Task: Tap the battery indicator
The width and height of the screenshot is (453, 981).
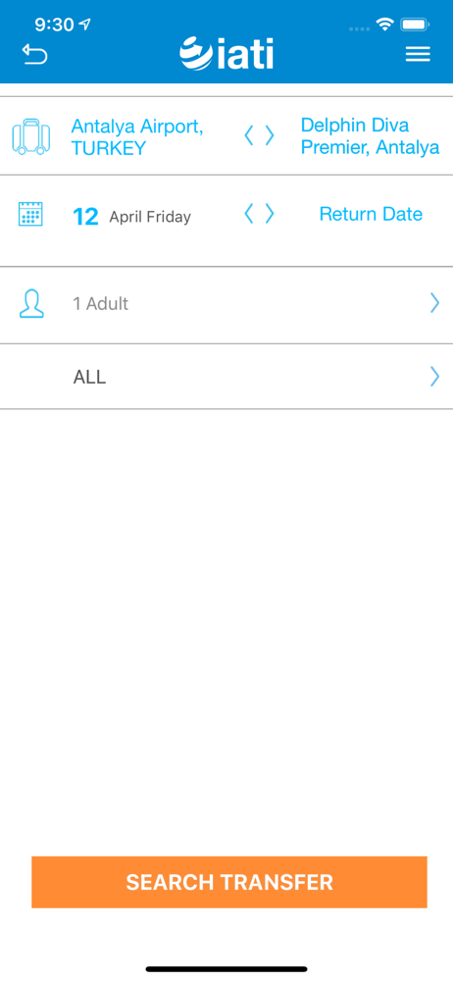Action: pyautogui.click(x=414, y=26)
